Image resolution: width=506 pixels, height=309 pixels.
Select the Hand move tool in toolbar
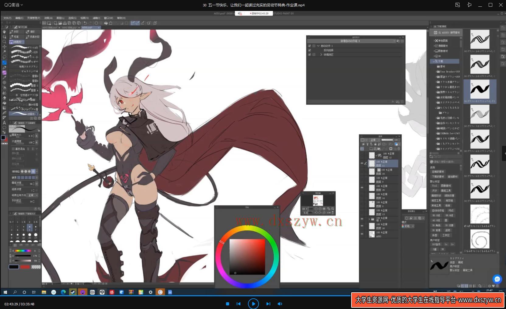4,32
